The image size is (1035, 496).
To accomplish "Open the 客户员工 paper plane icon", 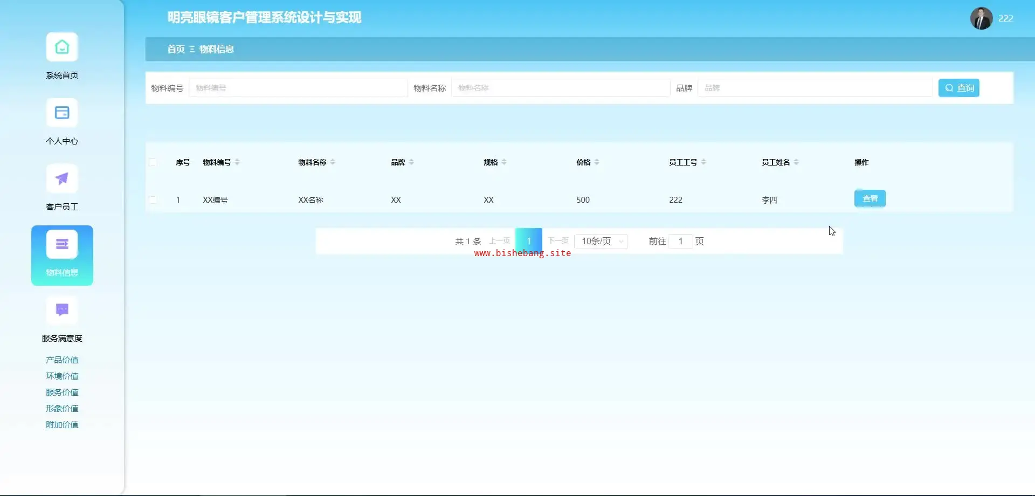I will 62,179.
